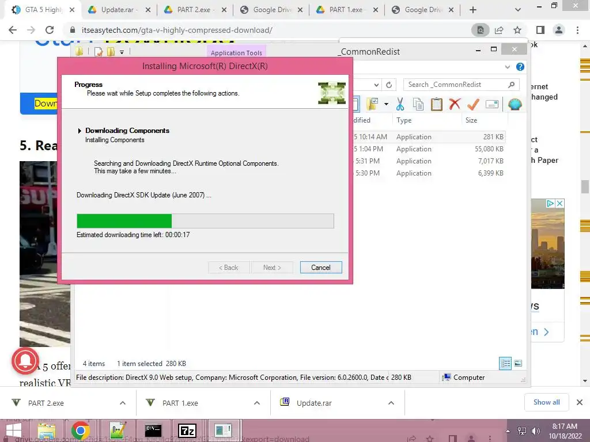Viewport: 590px width, 442px height.
Task: Click the Rename icon in Explorer toolbar
Action: pyautogui.click(x=492, y=104)
